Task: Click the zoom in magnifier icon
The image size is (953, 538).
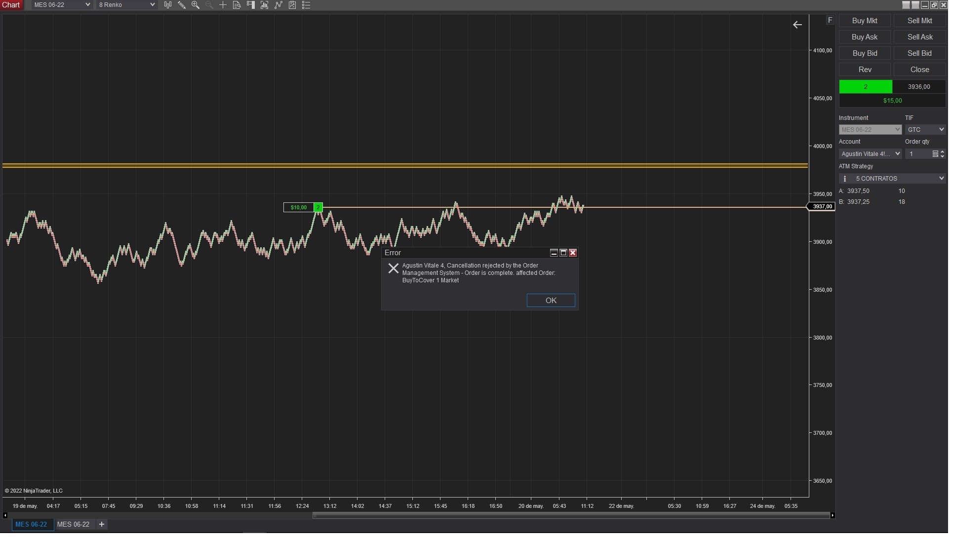Action: pos(196,5)
